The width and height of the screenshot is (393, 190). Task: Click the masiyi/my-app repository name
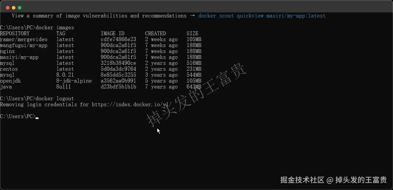[19, 57]
